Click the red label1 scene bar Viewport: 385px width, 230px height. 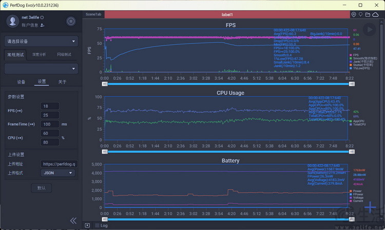(x=227, y=14)
